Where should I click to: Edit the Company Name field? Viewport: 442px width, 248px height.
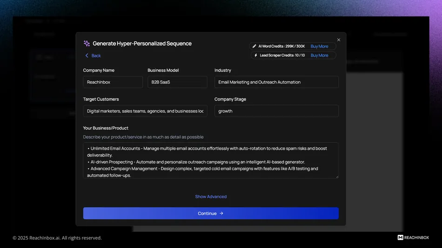[x=113, y=82]
